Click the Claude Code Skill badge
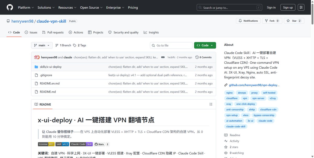Image resolution: width=314 pixels, height=158 pixels. (x=81, y=144)
